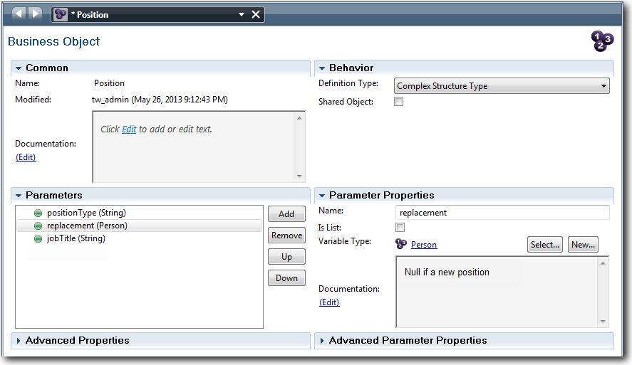Collapse the Common section

coord(19,68)
